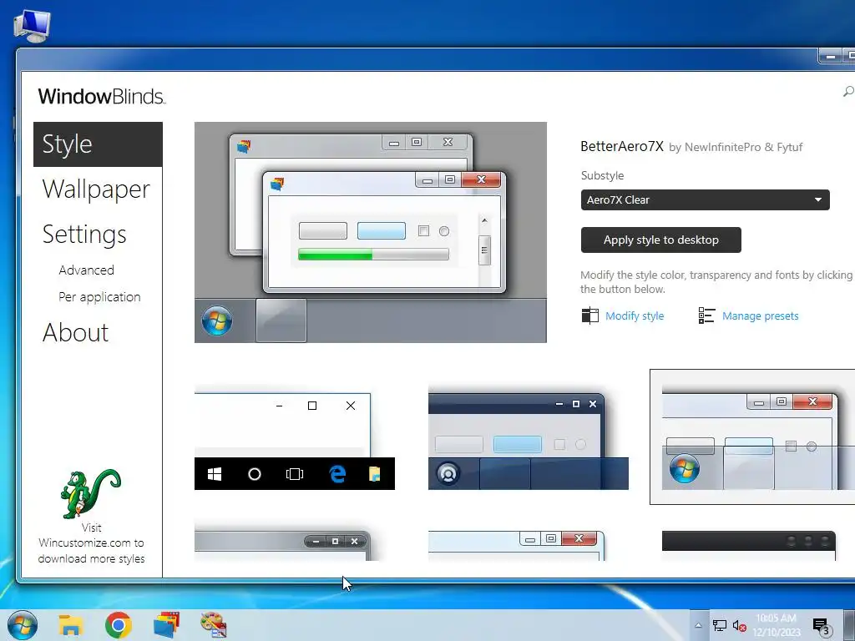Image resolution: width=855 pixels, height=641 pixels.
Task: Select Advanced settings sub-item
Action: coord(86,270)
